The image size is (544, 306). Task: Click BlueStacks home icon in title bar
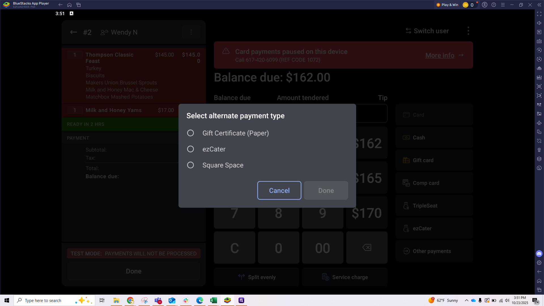point(69,5)
